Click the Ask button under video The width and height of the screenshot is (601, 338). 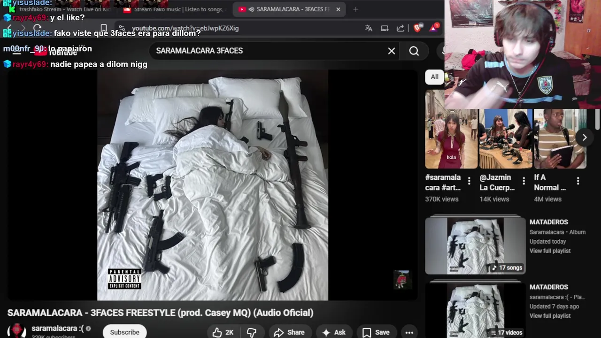(x=334, y=332)
